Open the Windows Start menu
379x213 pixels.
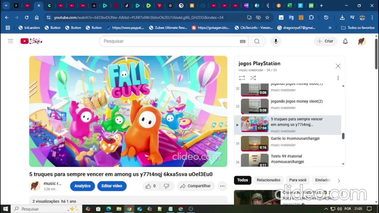(x=6, y=209)
